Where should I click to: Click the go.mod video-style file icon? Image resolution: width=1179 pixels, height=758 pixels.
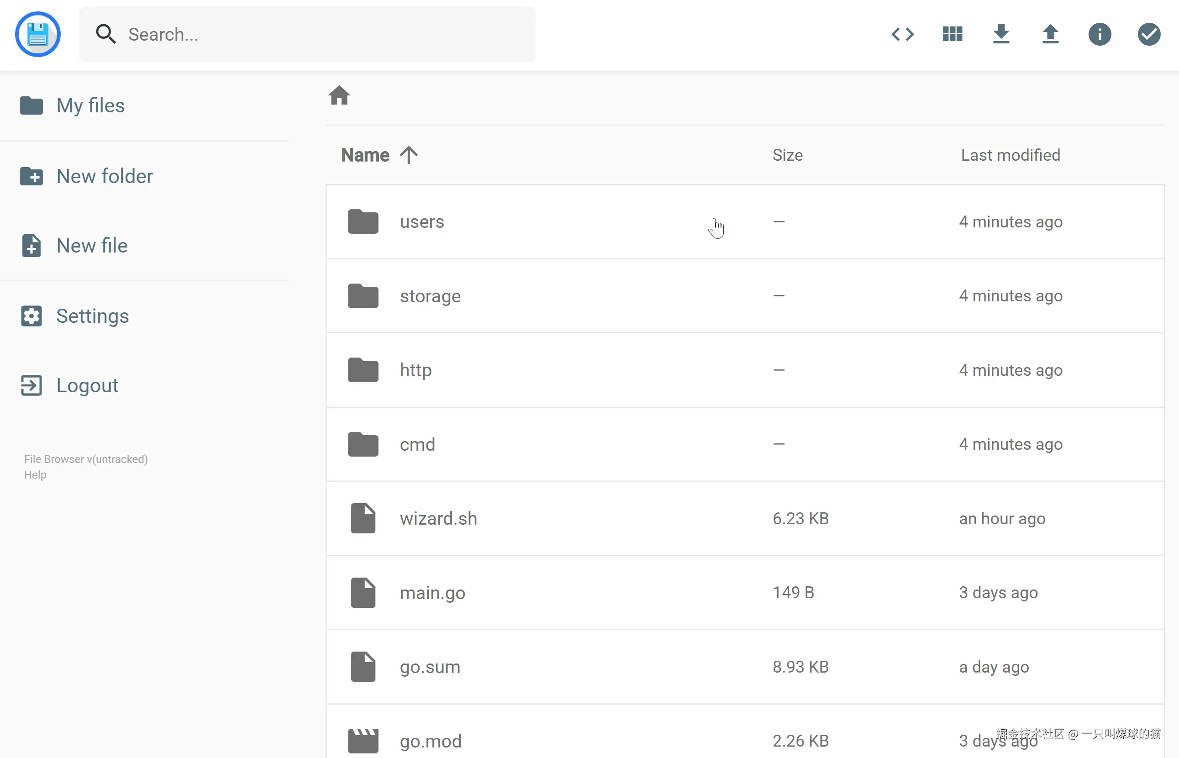pos(363,740)
